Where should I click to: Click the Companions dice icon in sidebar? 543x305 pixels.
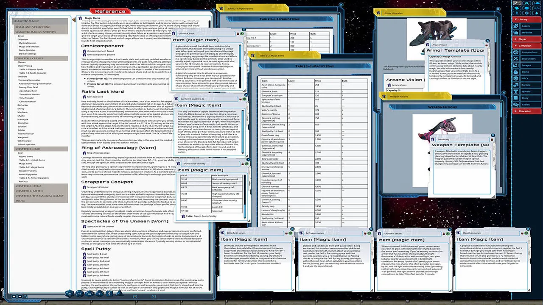[516, 53]
